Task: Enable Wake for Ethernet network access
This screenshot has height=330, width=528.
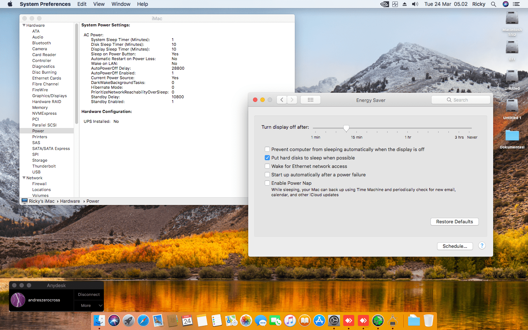Action: tap(267, 166)
